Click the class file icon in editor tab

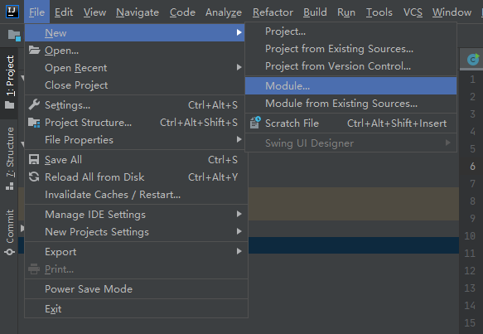tap(473, 59)
